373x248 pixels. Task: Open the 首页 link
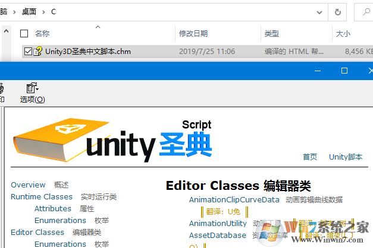[310, 157]
